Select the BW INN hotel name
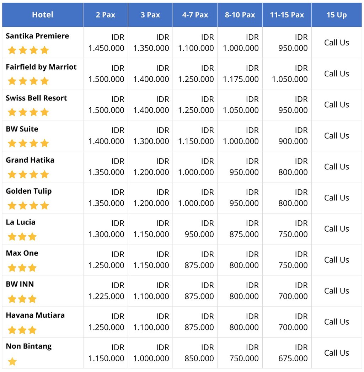 [20, 284]
